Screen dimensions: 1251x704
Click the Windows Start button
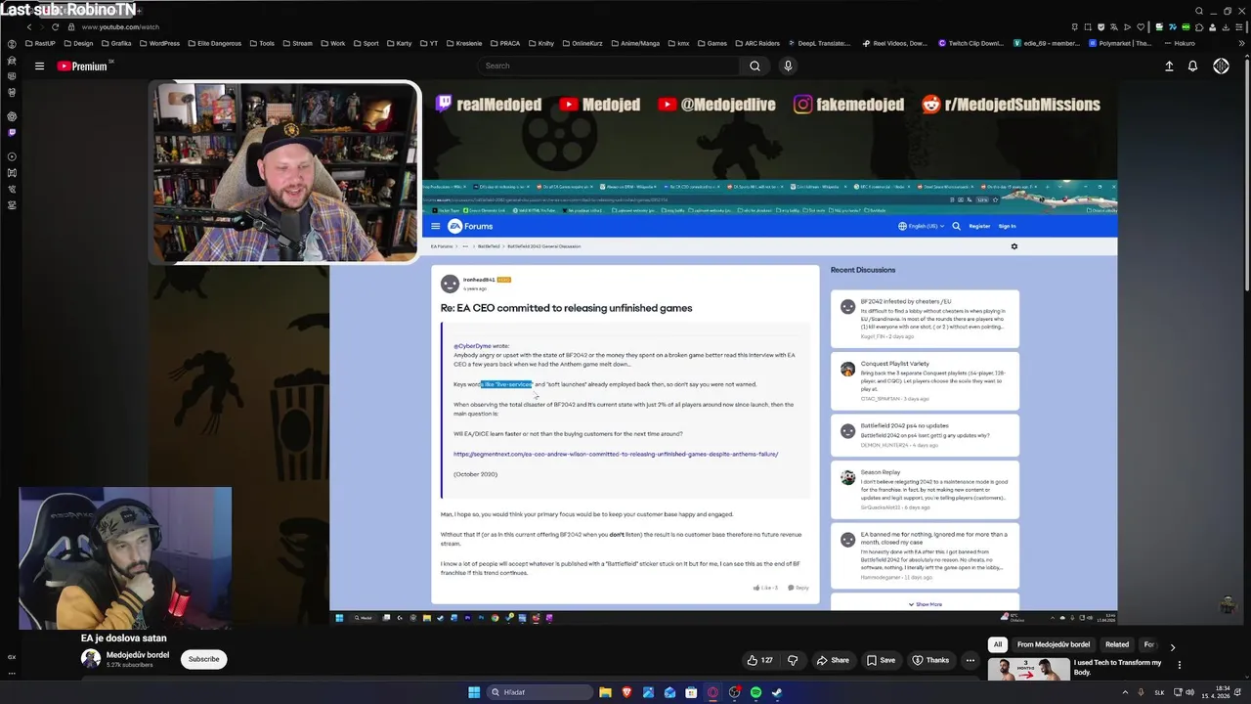point(474,692)
